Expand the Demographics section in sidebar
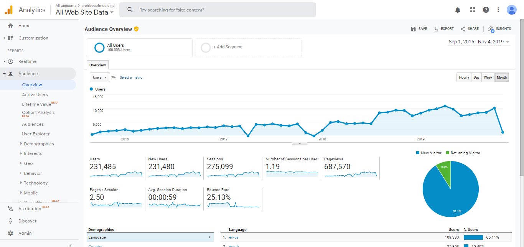The image size is (524, 247). [x=38, y=144]
